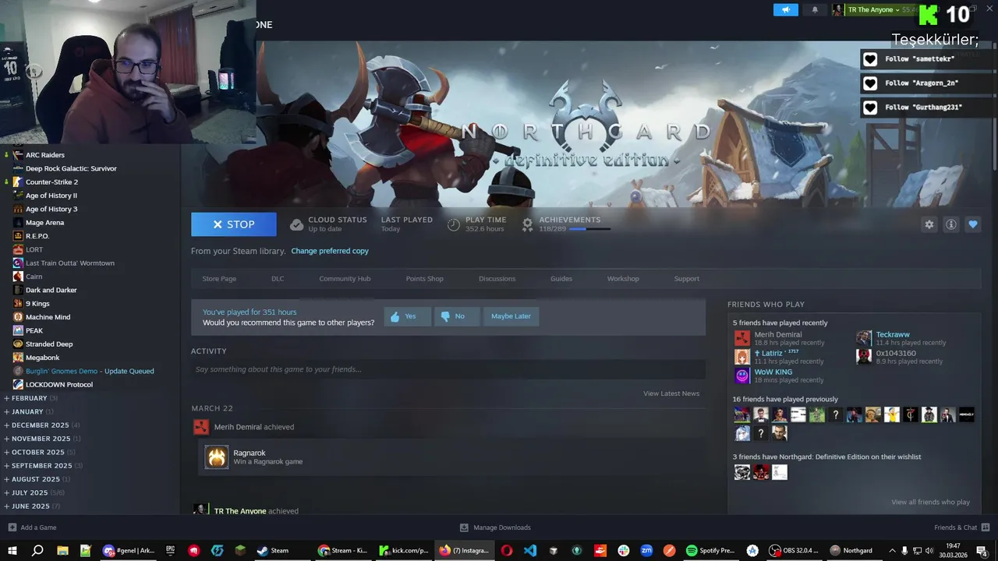The width and height of the screenshot is (998, 561).
Task: Open the Steam announcements megaphone icon
Action: (x=786, y=10)
